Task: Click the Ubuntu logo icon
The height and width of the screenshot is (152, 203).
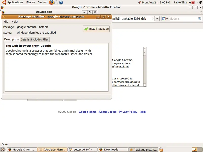Action: (x=4, y=2)
